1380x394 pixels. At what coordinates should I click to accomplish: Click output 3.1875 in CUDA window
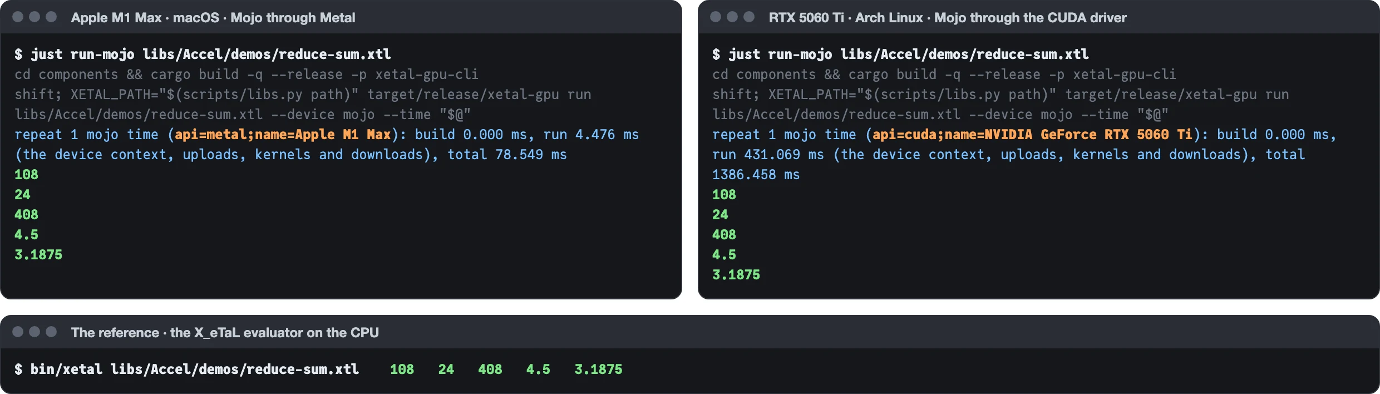(x=736, y=275)
